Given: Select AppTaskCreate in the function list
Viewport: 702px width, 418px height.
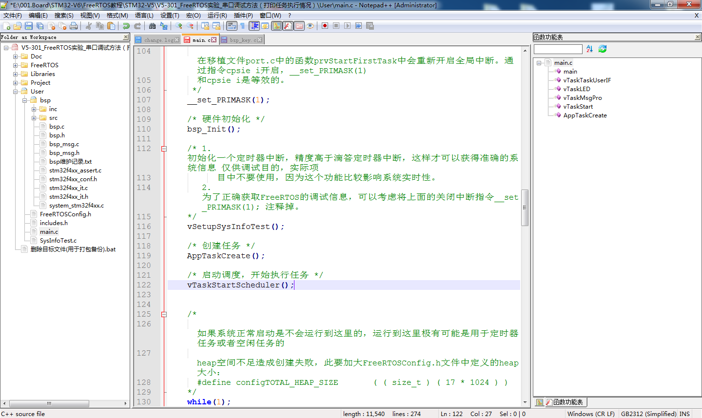Looking at the screenshot, I should (585, 115).
